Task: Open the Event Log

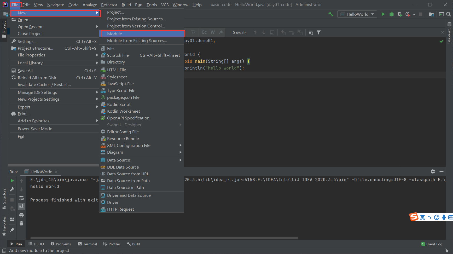Action: pos(432,244)
